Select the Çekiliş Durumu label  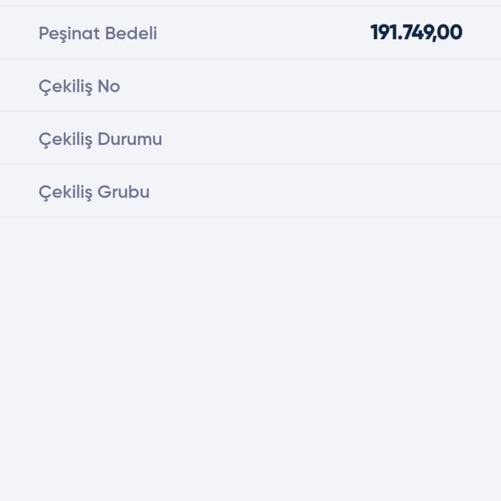[x=100, y=139]
